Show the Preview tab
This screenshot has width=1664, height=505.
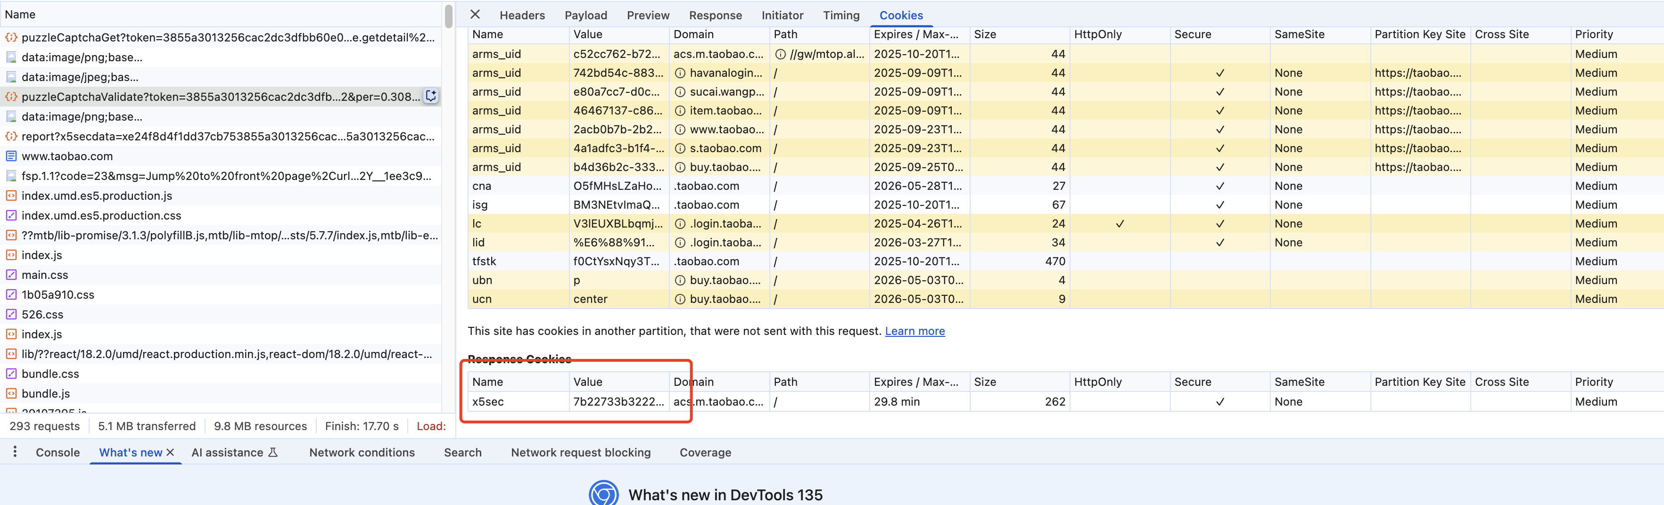648,15
